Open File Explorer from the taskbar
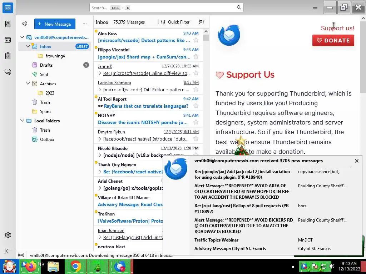Viewport: 366px width, 274px height. pos(53,267)
